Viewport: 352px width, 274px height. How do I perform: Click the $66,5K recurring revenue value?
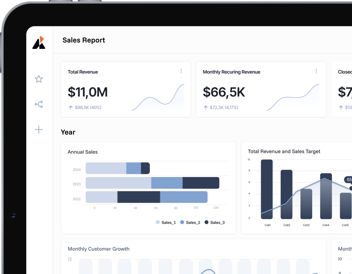point(224,92)
